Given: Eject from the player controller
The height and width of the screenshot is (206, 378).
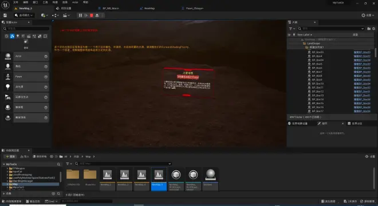Looking at the screenshot, I should [97, 15].
